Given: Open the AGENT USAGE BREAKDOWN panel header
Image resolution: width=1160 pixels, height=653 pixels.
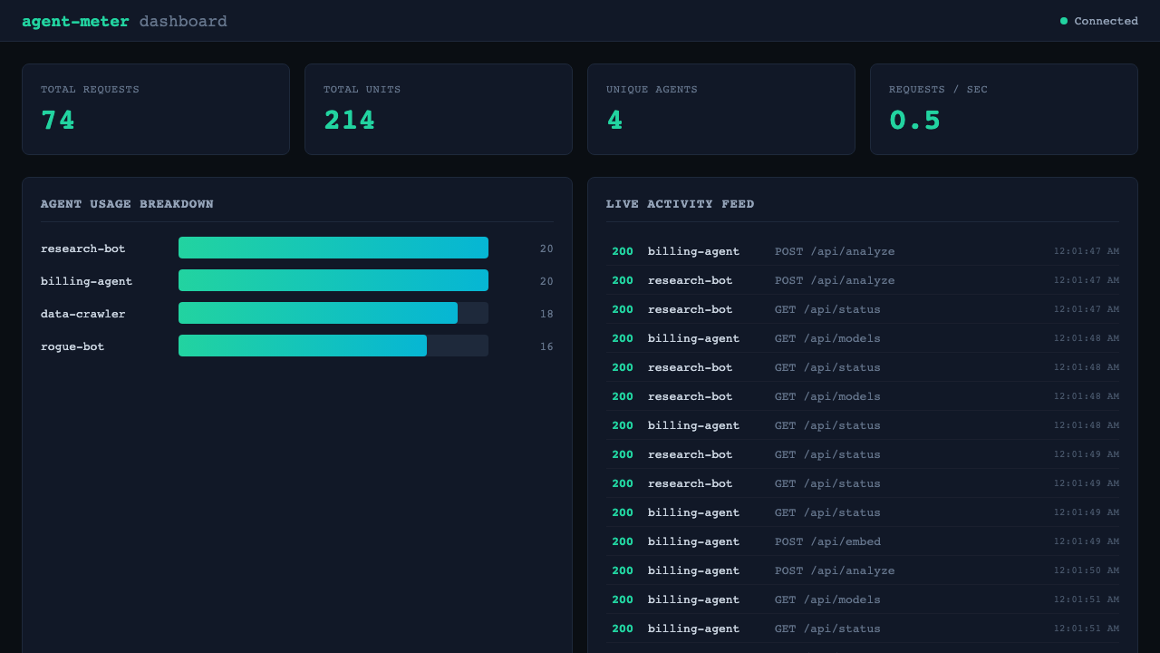Looking at the screenshot, I should (x=127, y=204).
